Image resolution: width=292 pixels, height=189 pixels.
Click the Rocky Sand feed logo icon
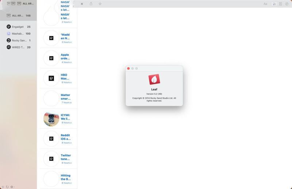click(x=8, y=40)
